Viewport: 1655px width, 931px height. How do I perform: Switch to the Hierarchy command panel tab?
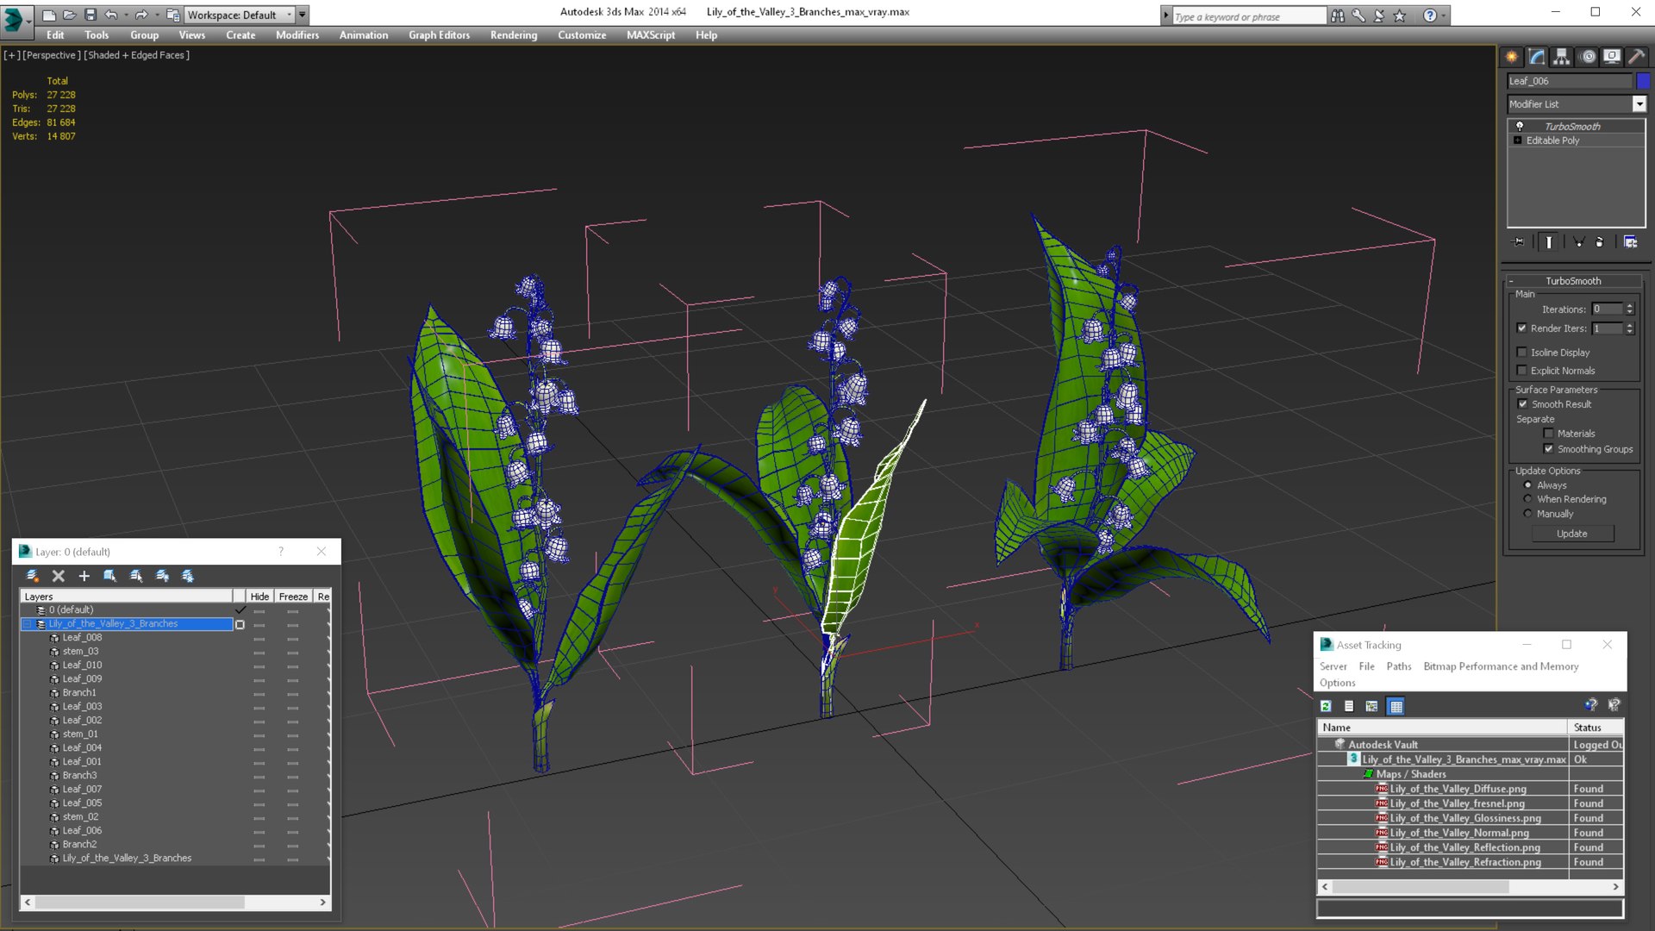click(x=1562, y=57)
